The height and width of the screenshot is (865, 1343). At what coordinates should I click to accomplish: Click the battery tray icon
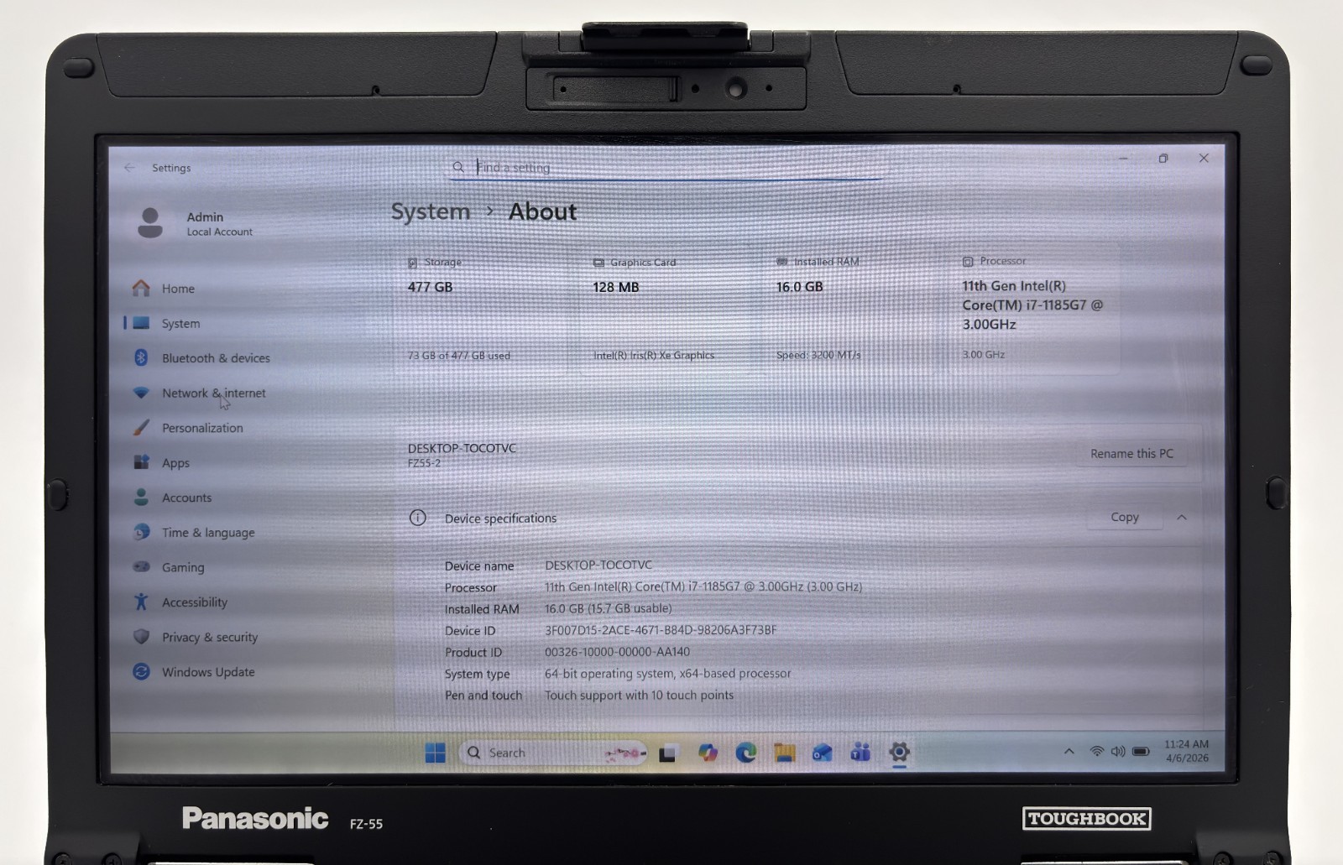pos(1141,752)
